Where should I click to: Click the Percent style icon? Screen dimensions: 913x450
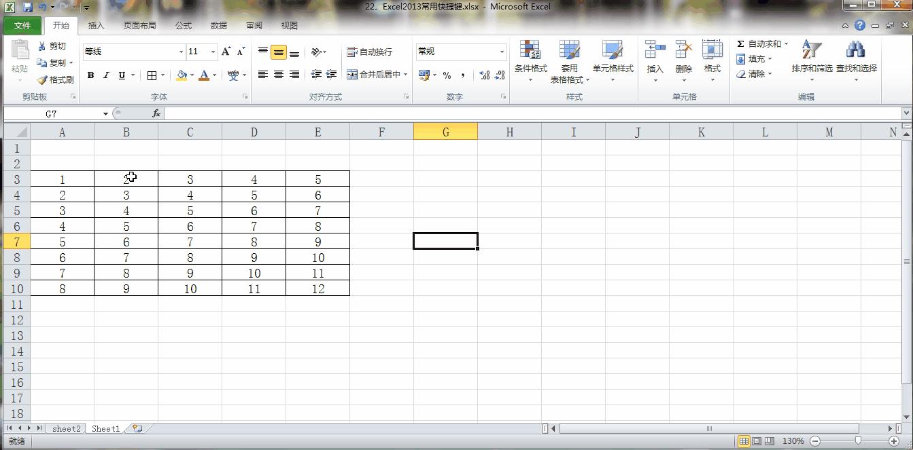pyautogui.click(x=447, y=75)
